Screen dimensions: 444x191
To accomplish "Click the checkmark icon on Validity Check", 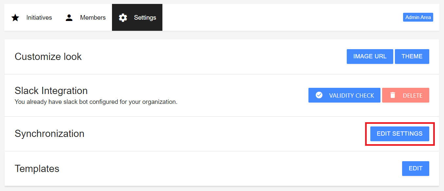I will pos(319,95).
